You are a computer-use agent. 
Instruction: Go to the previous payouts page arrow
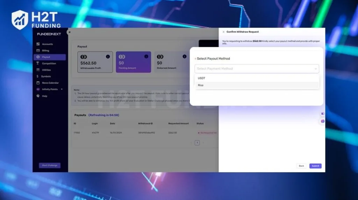coord(191,143)
